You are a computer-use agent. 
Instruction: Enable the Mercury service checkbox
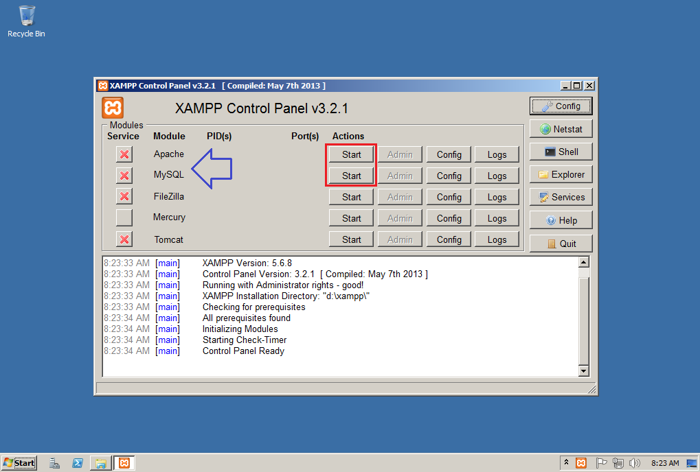point(124,217)
